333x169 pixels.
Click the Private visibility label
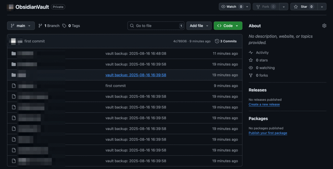[x=58, y=7]
